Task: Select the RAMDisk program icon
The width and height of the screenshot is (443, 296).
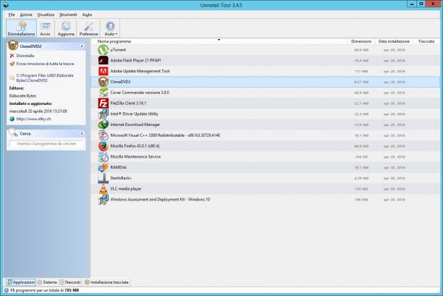Action: pos(103,167)
